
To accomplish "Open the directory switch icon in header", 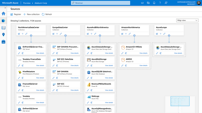I will click(x=148, y=3).
